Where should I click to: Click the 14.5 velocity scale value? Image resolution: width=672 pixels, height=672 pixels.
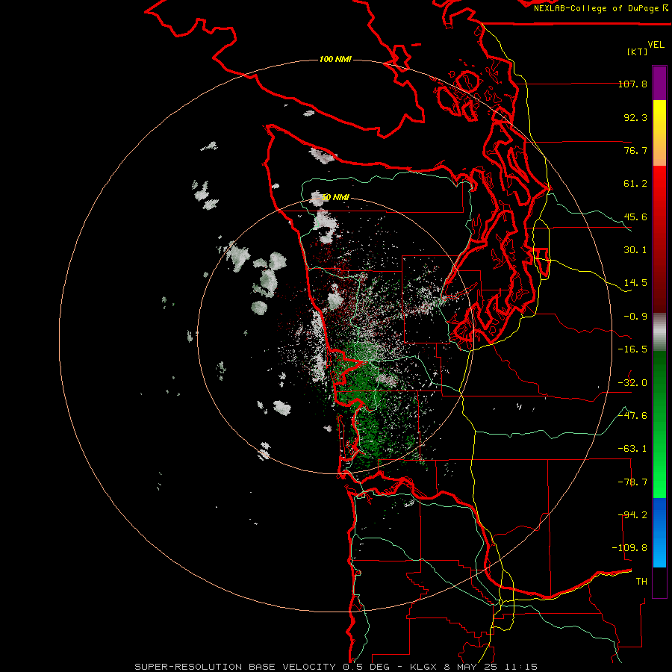(x=635, y=283)
